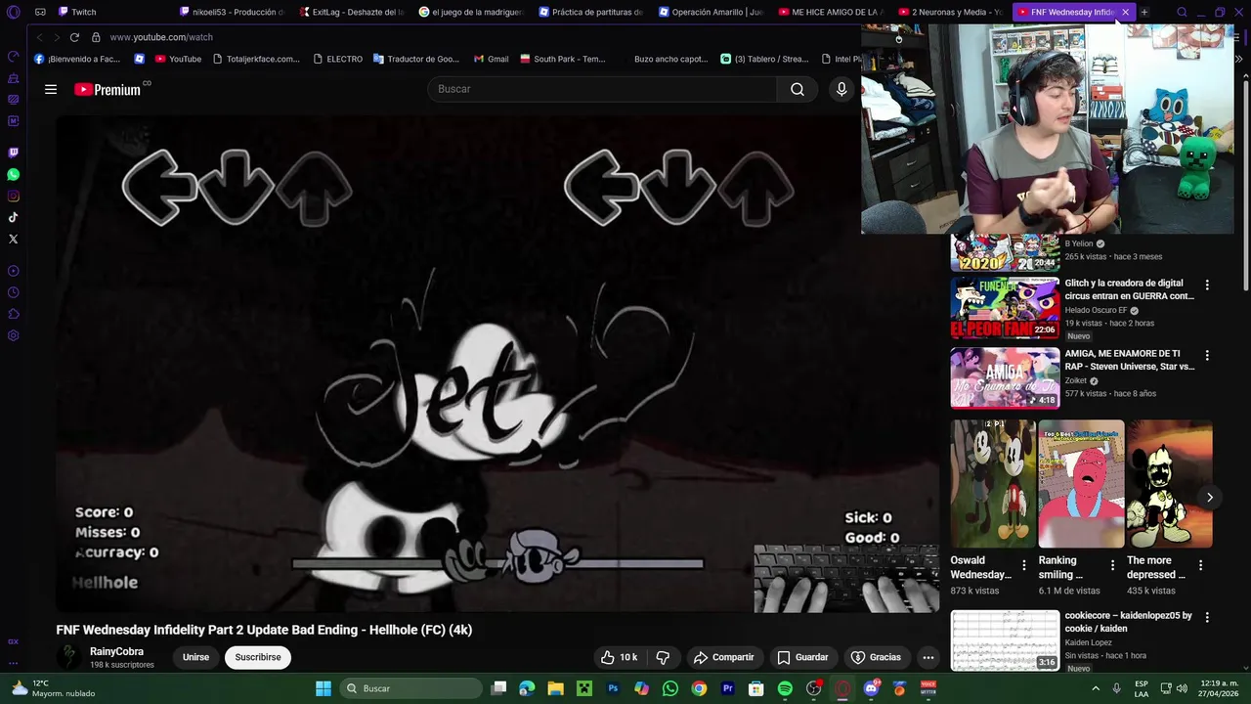1251x704 pixels.
Task: Open the volume icon in system tray
Action: pos(1182,688)
